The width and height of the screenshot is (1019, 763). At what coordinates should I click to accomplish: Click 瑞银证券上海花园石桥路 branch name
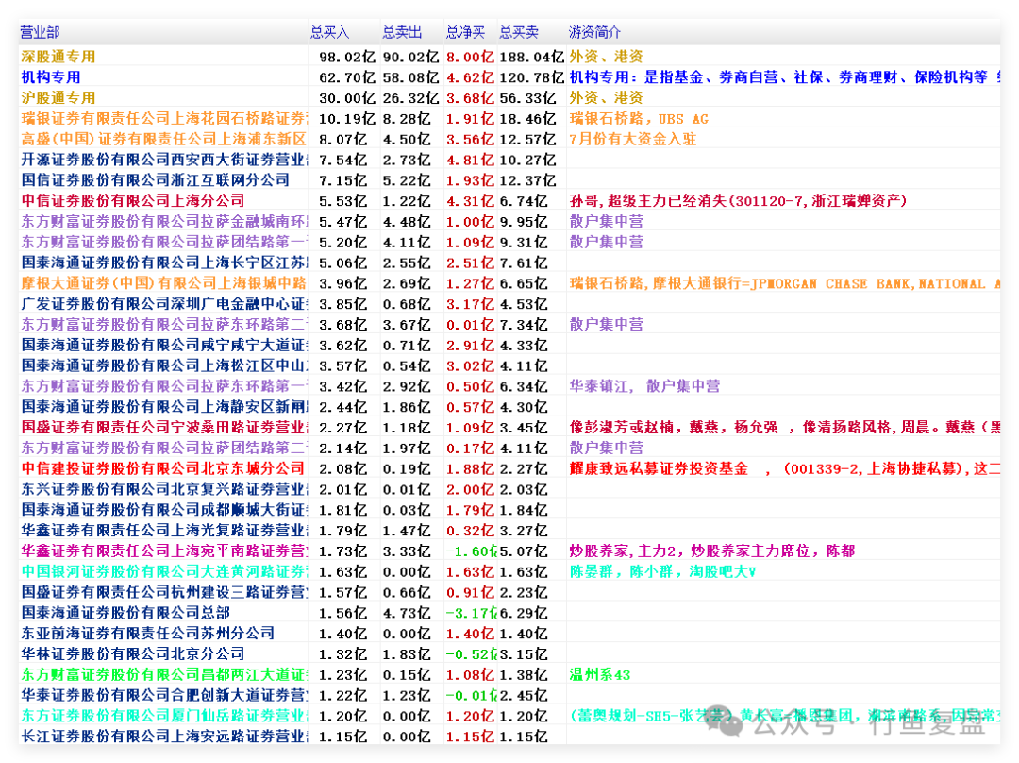[164, 118]
